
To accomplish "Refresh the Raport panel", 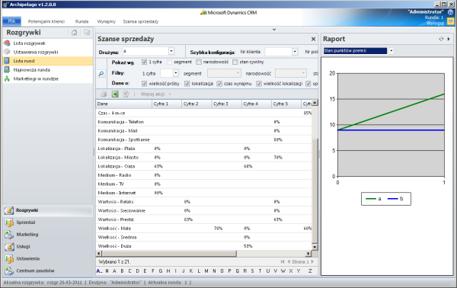I will click(441, 39).
